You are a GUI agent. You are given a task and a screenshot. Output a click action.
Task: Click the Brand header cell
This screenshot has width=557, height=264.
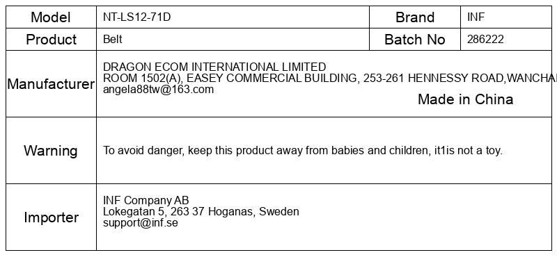[x=415, y=17]
